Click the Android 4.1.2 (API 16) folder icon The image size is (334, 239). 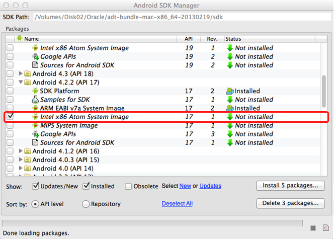click(27, 151)
